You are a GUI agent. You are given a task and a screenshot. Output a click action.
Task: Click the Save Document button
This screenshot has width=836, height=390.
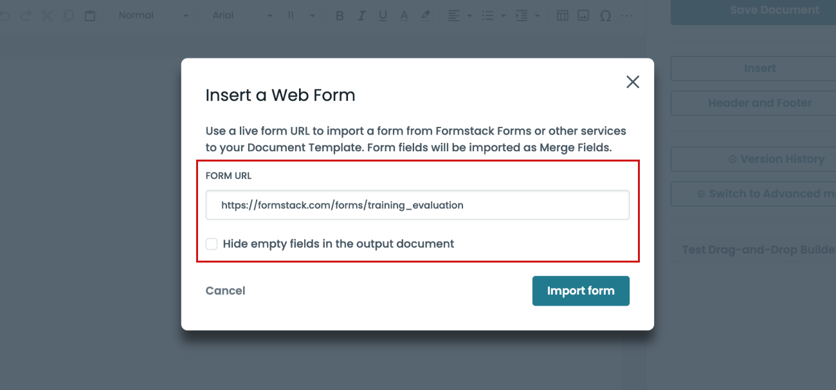tap(752, 11)
